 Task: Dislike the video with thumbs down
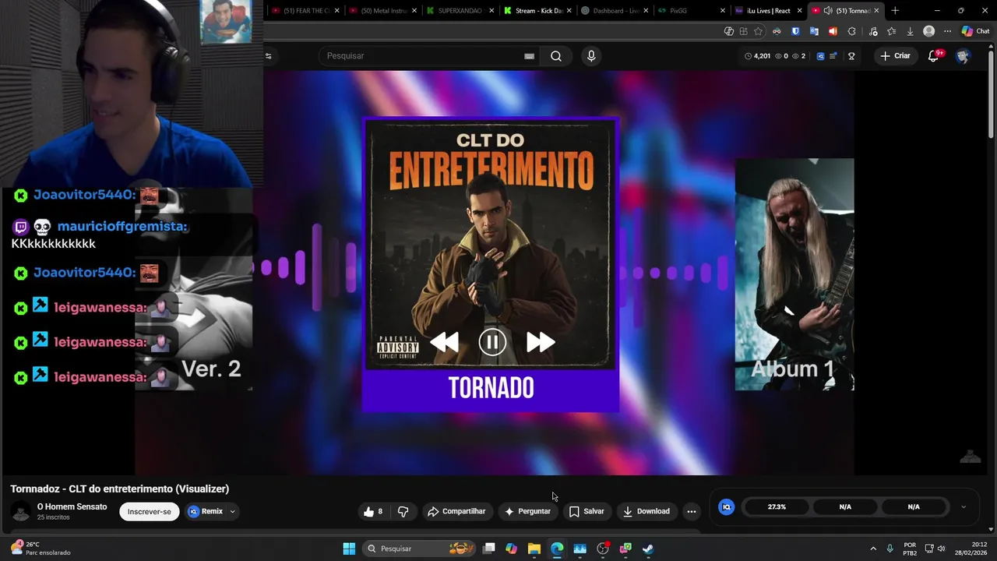(403, 511)
